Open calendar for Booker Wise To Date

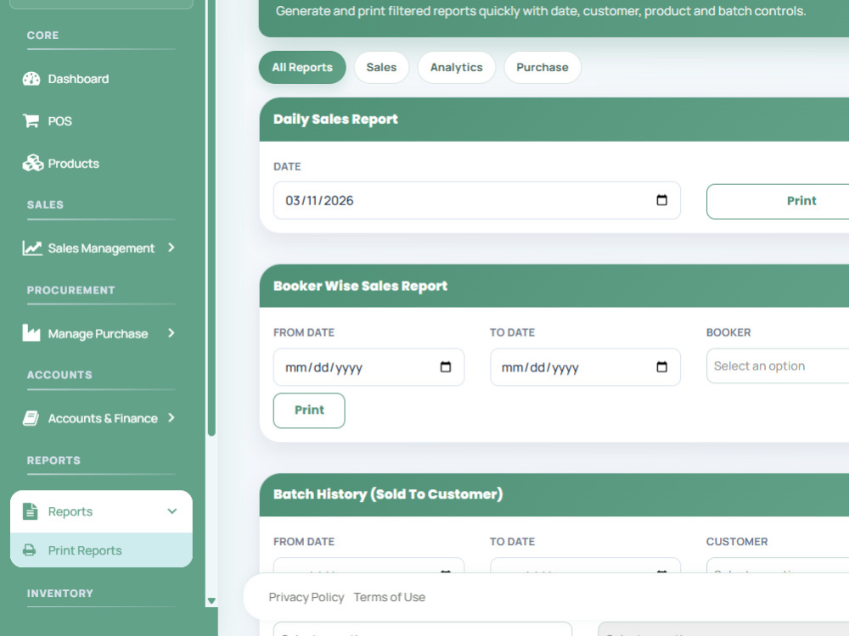[661, 366]
